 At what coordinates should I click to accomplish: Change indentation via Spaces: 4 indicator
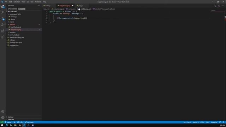(196, 122)
